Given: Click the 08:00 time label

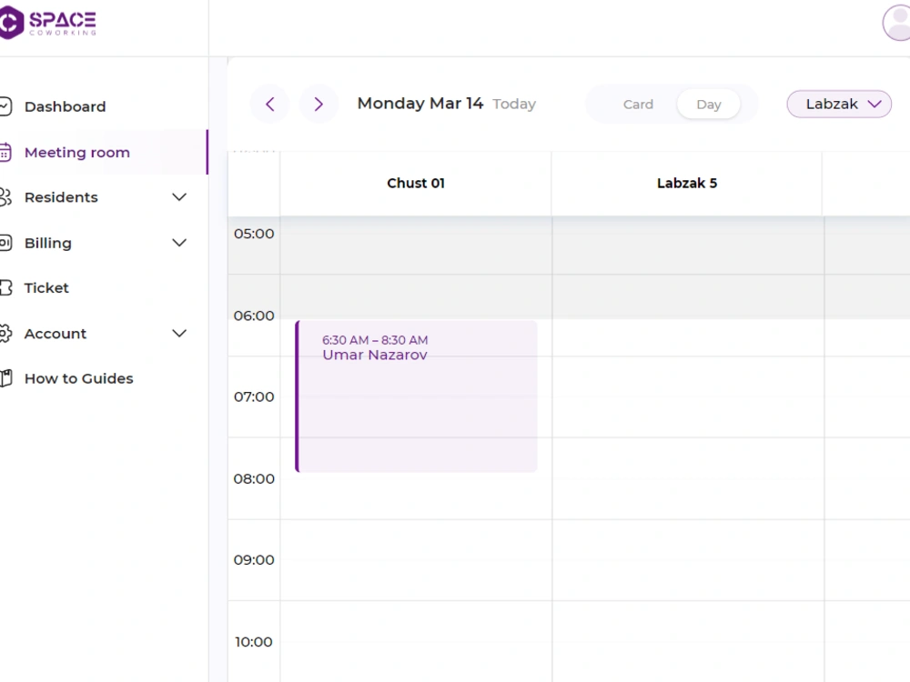Looking at the screenshot, I should 254,479.
